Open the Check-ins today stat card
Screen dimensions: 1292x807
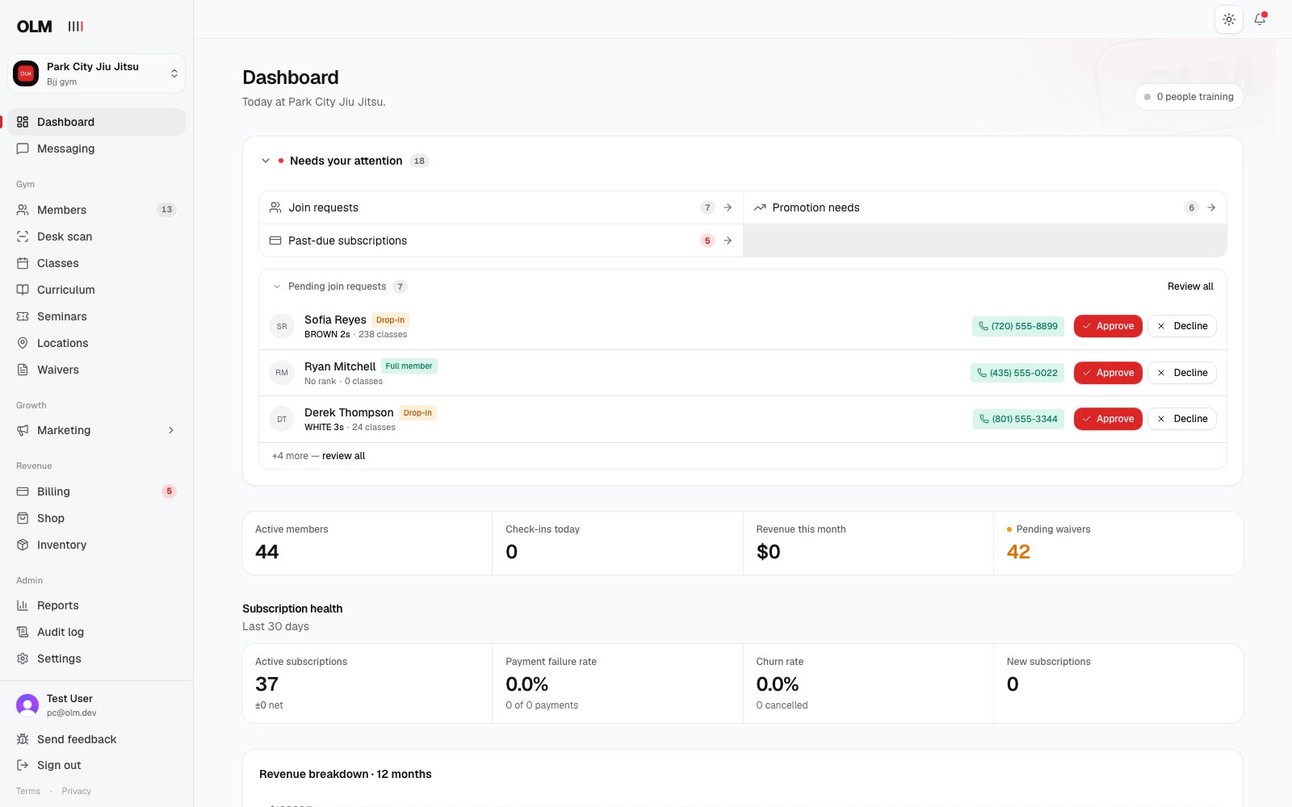pyautogui.click(x=618, y=543)
